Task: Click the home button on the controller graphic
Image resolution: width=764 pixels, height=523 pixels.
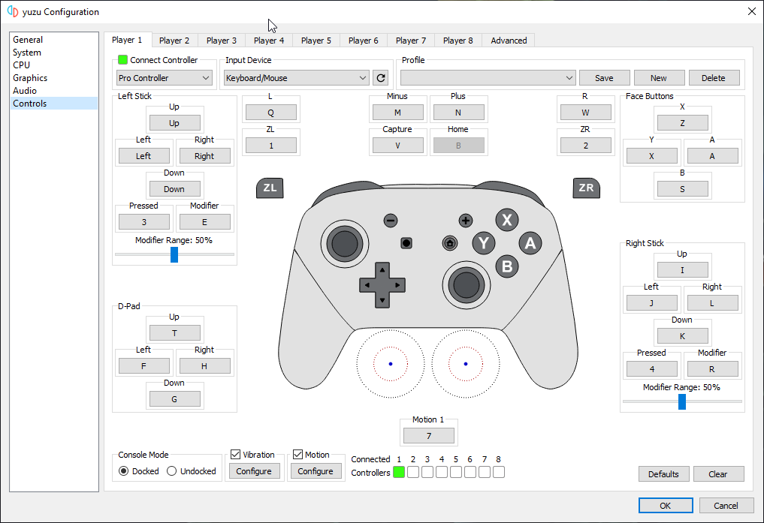Action: click(449, 243)
